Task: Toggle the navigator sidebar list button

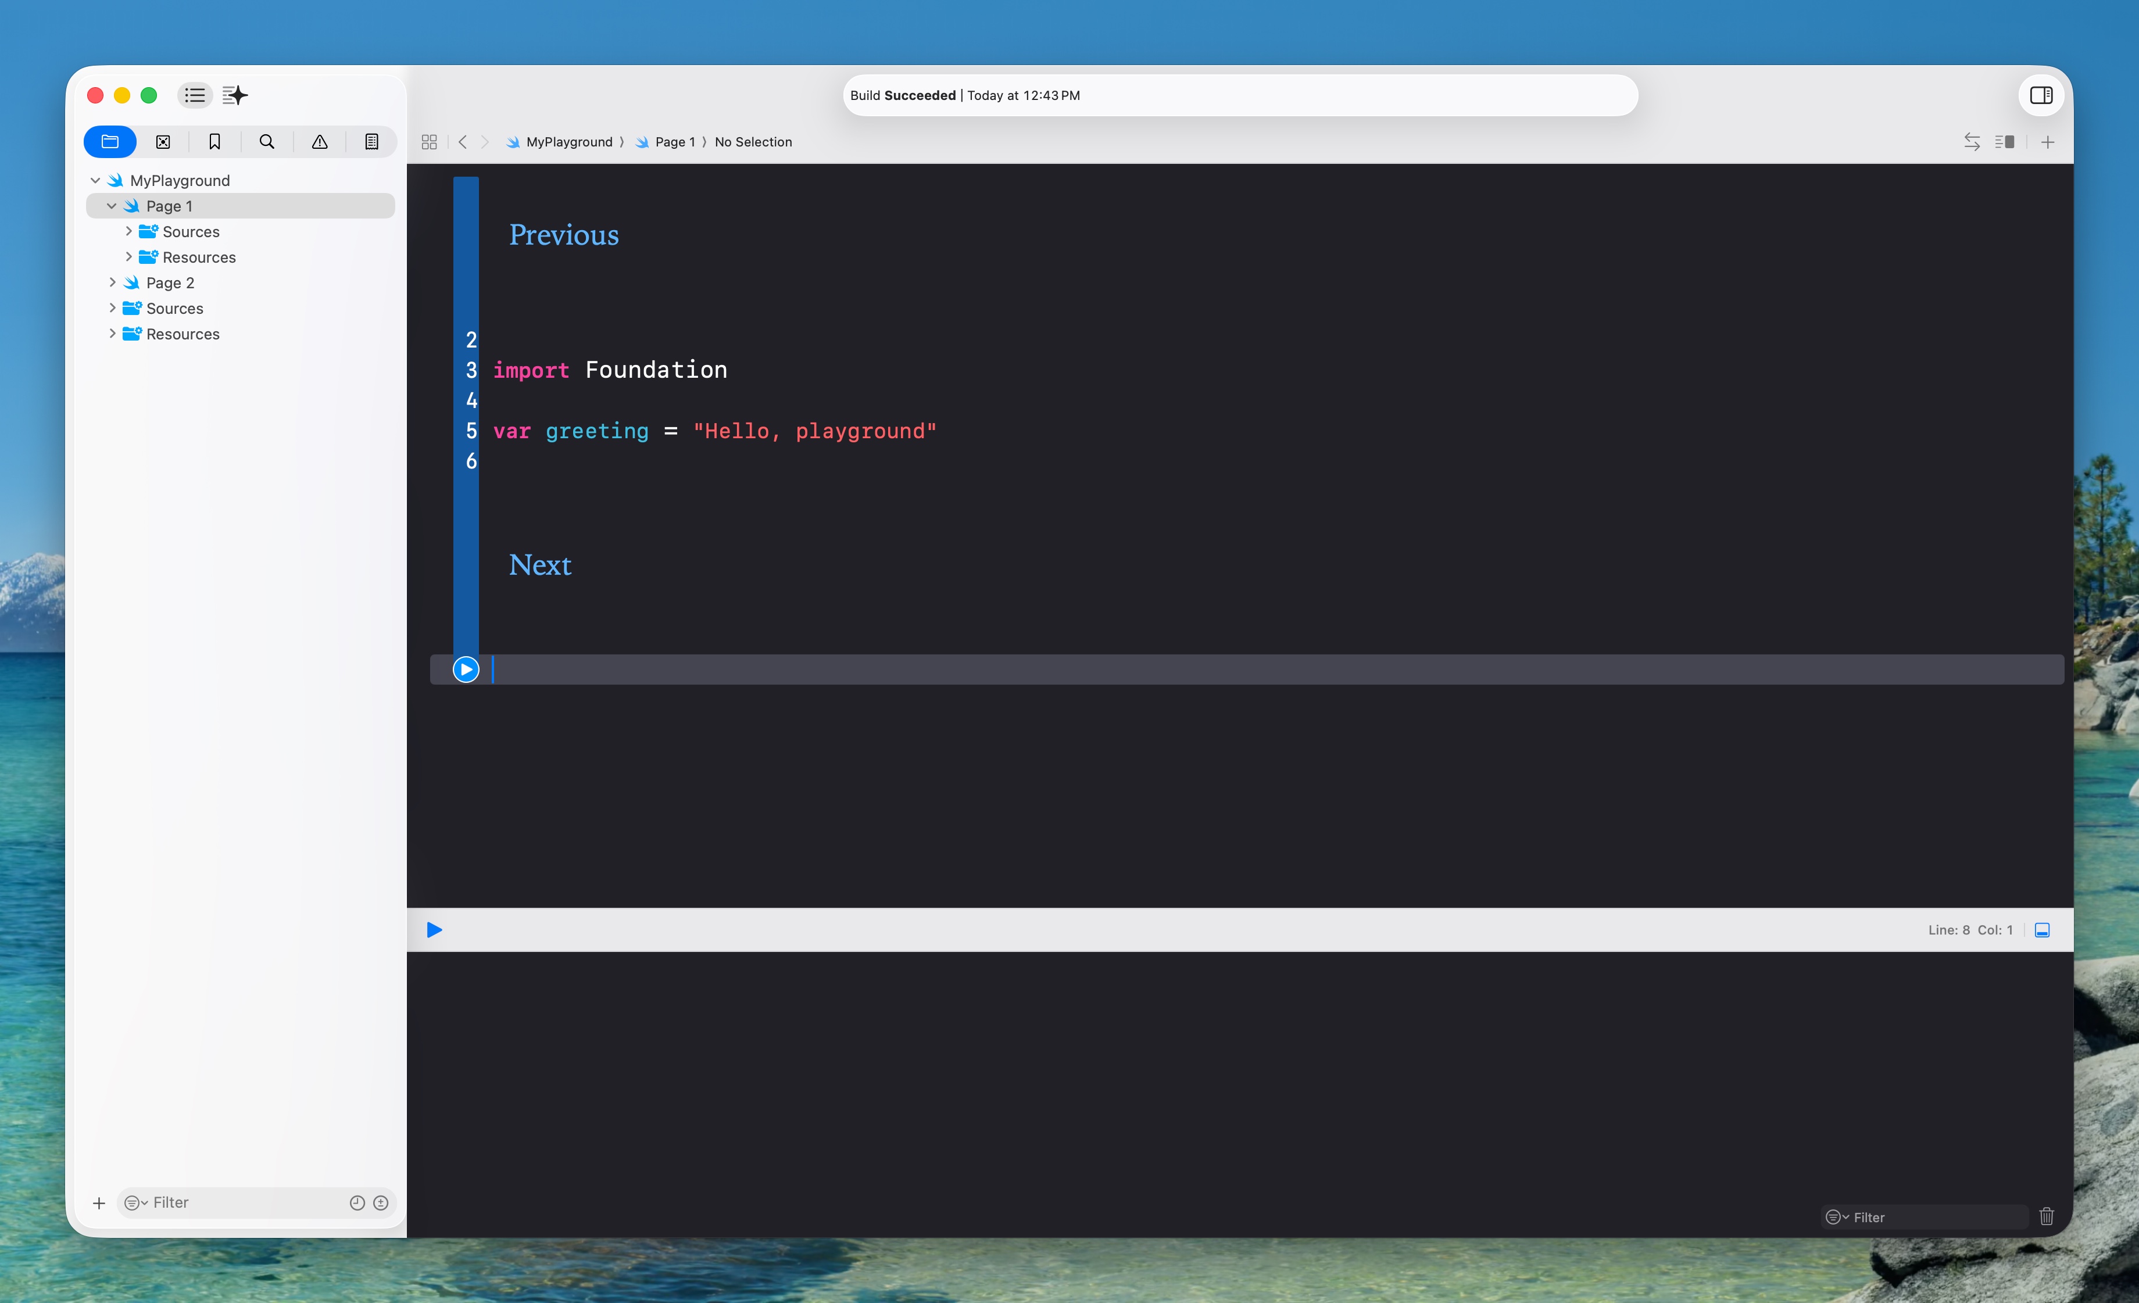Action: pyautogui.click(x=195, y=95)
